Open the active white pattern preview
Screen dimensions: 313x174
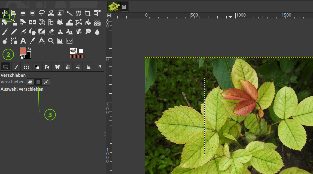tap(81, 51)
